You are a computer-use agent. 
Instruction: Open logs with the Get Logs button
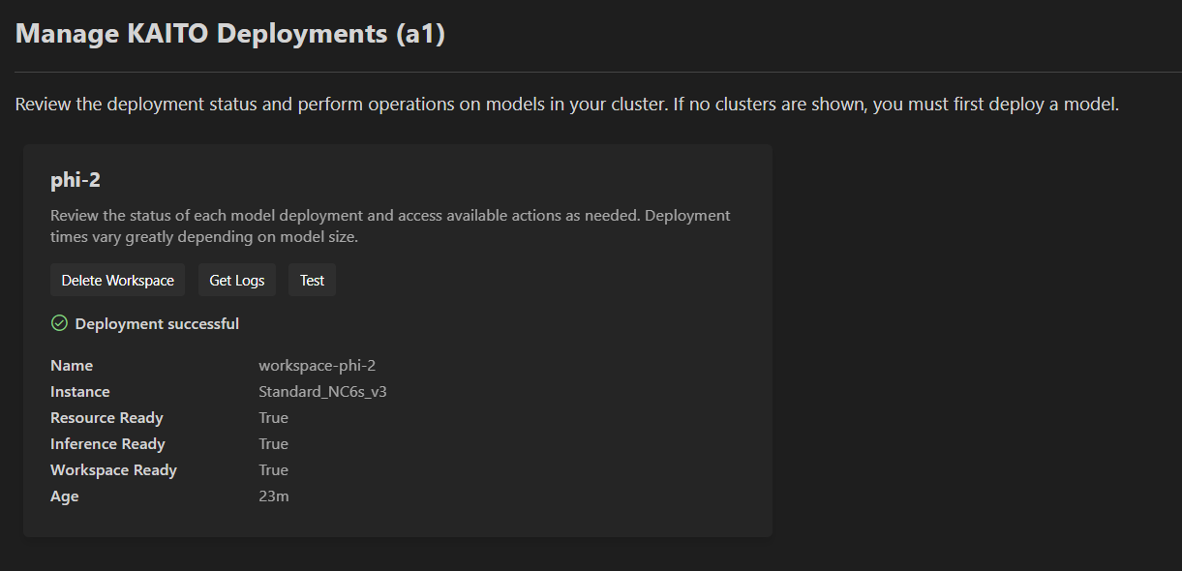(x=237, y=281)
